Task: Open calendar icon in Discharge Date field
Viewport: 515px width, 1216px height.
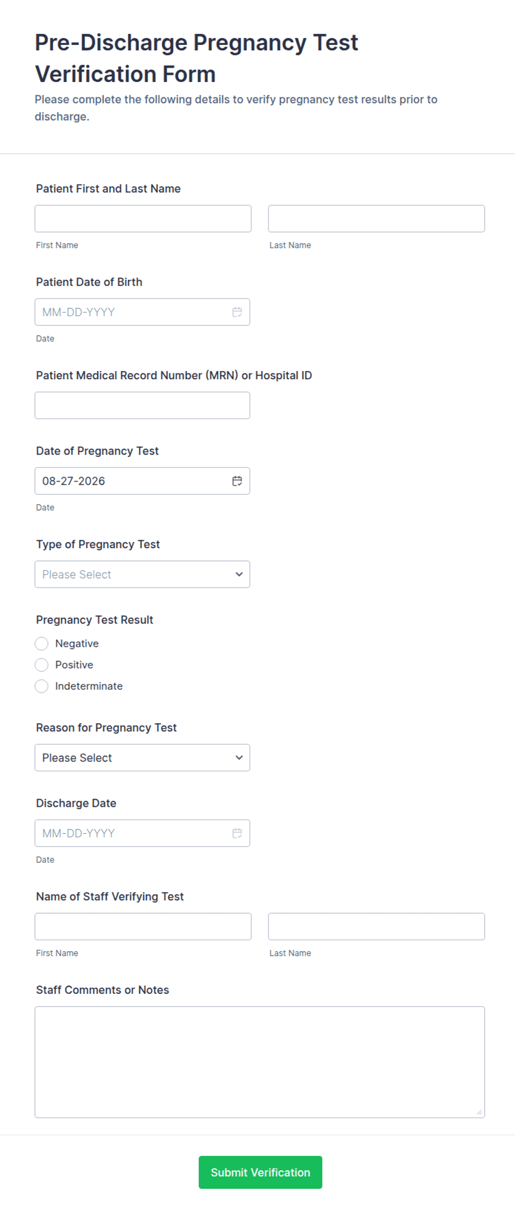Action: pyautogui.click(x=237, y=833)
